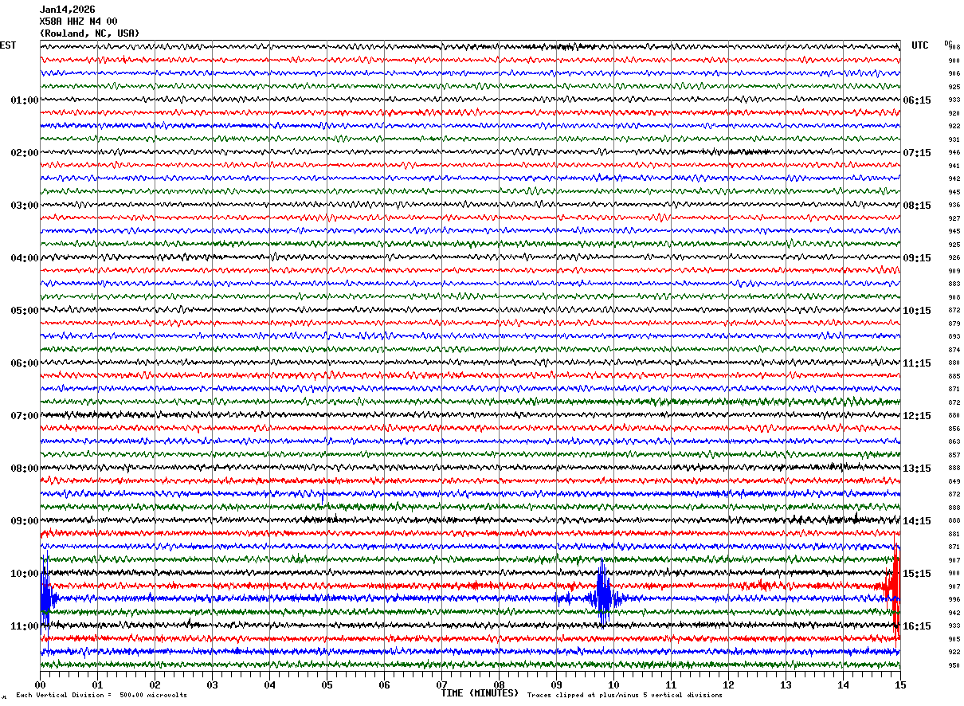Screen dimensions: 964x706
Task: Select the X58A HHZ N4 00 station label
Action: point(78,22)
